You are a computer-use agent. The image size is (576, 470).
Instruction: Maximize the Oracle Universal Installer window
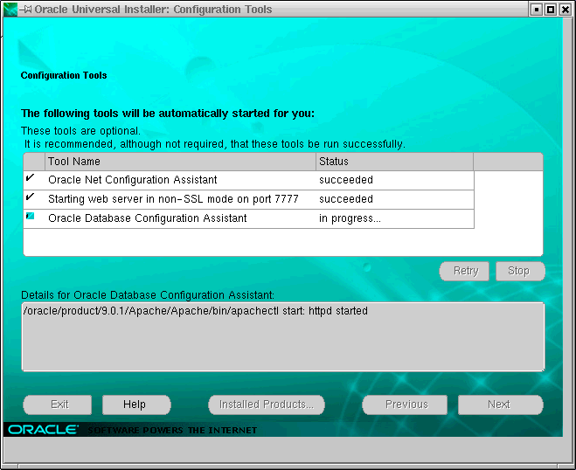(x=551, y=10)
